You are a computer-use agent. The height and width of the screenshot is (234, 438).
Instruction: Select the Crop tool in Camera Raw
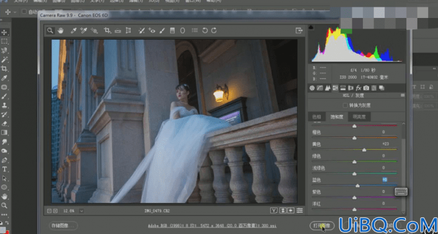coord(107,30)
